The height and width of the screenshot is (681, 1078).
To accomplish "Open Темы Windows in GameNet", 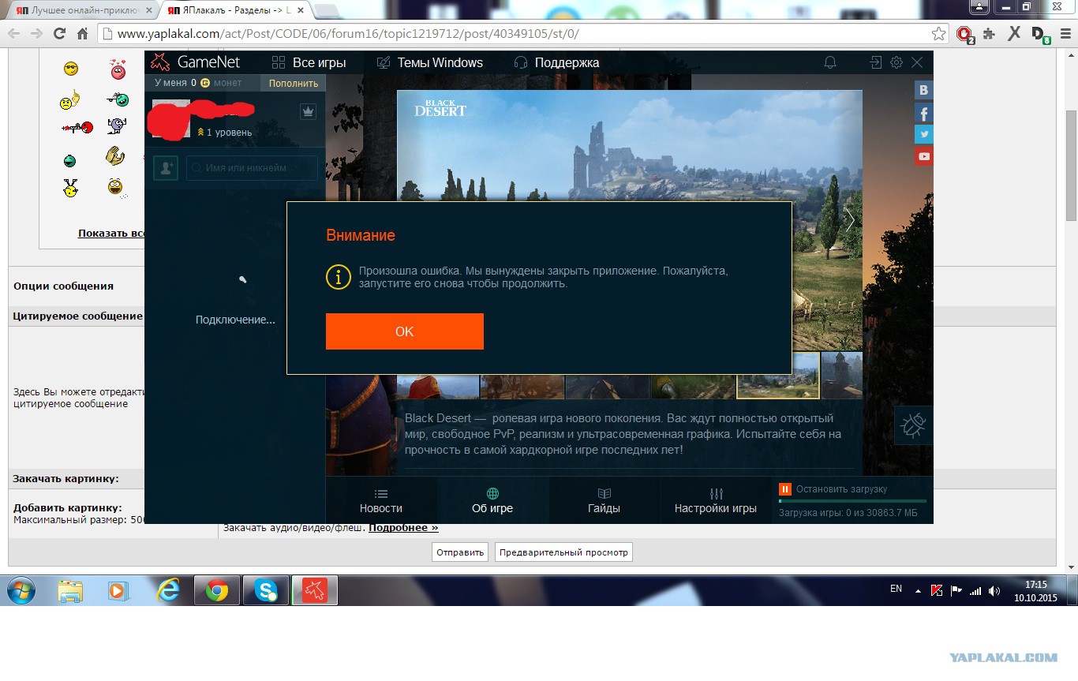I will click(429, 62).
